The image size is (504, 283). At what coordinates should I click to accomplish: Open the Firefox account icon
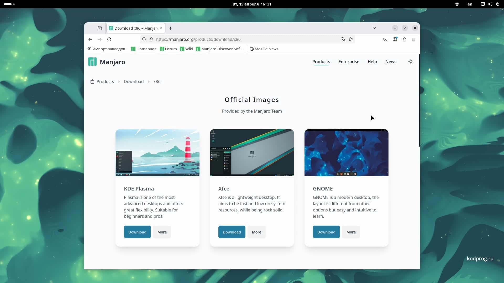pyautogui.click(x=395, y=39)
